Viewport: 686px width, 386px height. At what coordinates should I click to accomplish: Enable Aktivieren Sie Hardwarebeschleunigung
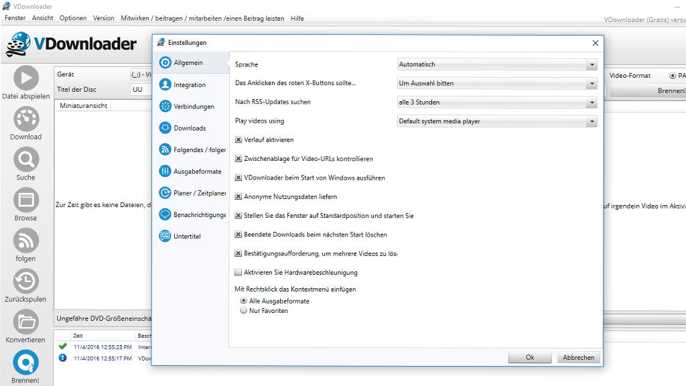238,272
